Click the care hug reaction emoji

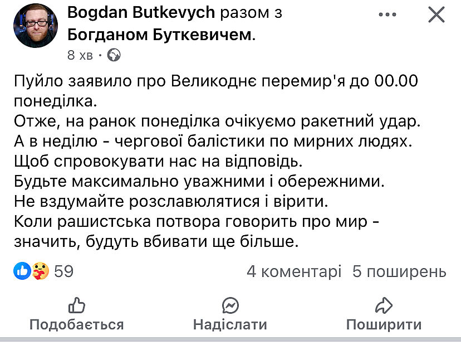pos(40,271)
